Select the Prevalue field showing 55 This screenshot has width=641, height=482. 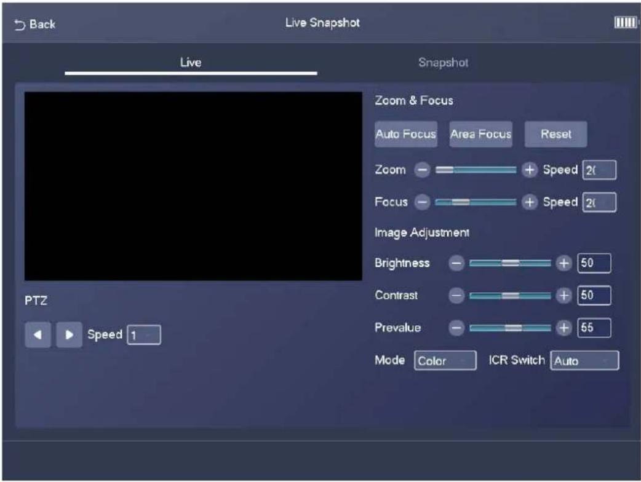click(x=594, y=328)
